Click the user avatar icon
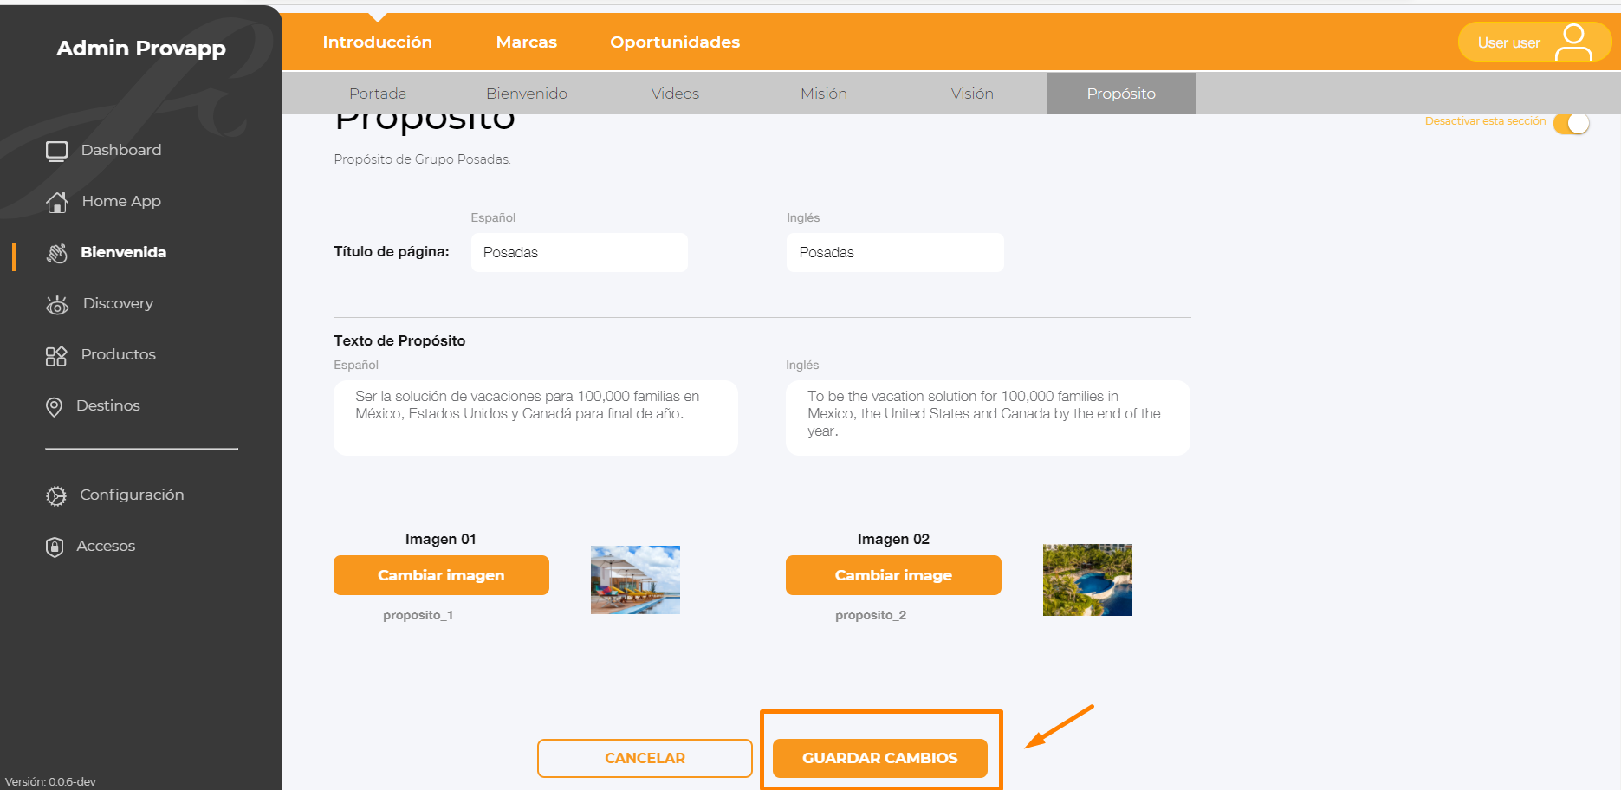This screenshot has height=790, width=1621. pos(1573,42)
